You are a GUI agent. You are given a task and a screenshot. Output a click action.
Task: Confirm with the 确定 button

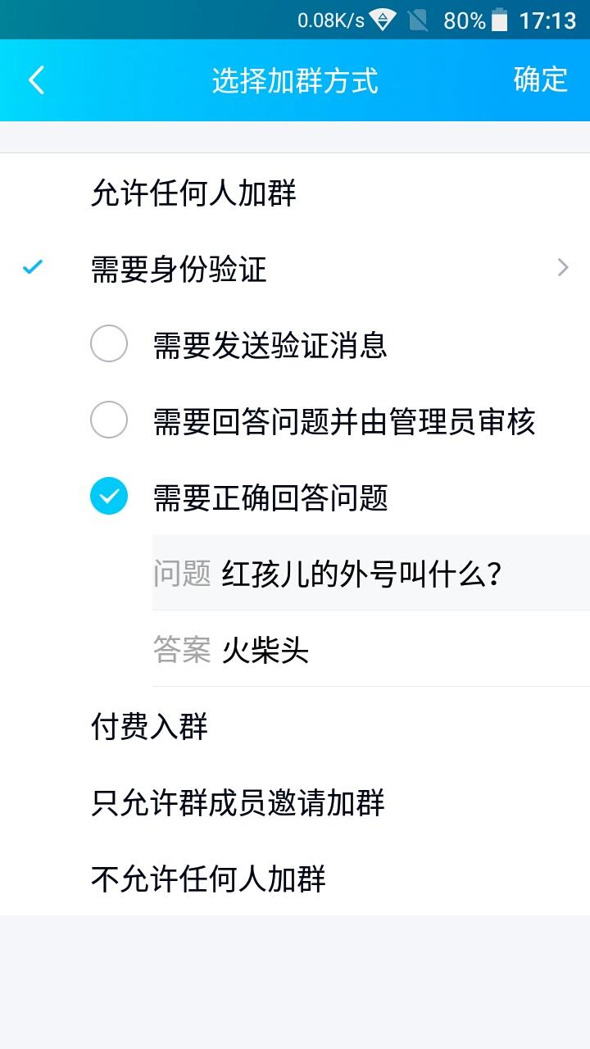[x=541, y=79]
